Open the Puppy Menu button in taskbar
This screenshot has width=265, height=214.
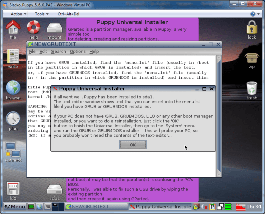(15, 207)
